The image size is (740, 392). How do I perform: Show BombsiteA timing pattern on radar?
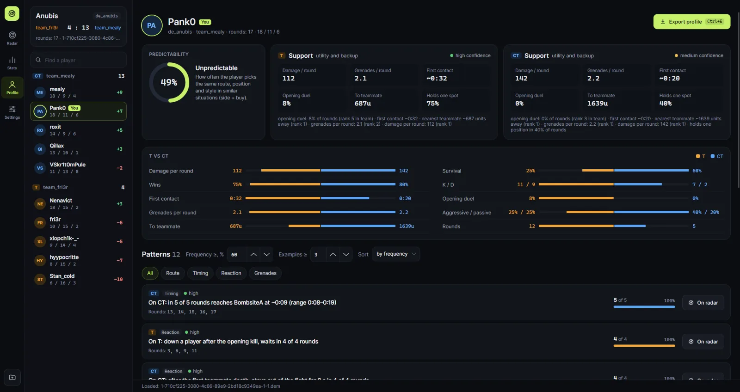coord(703,303)
